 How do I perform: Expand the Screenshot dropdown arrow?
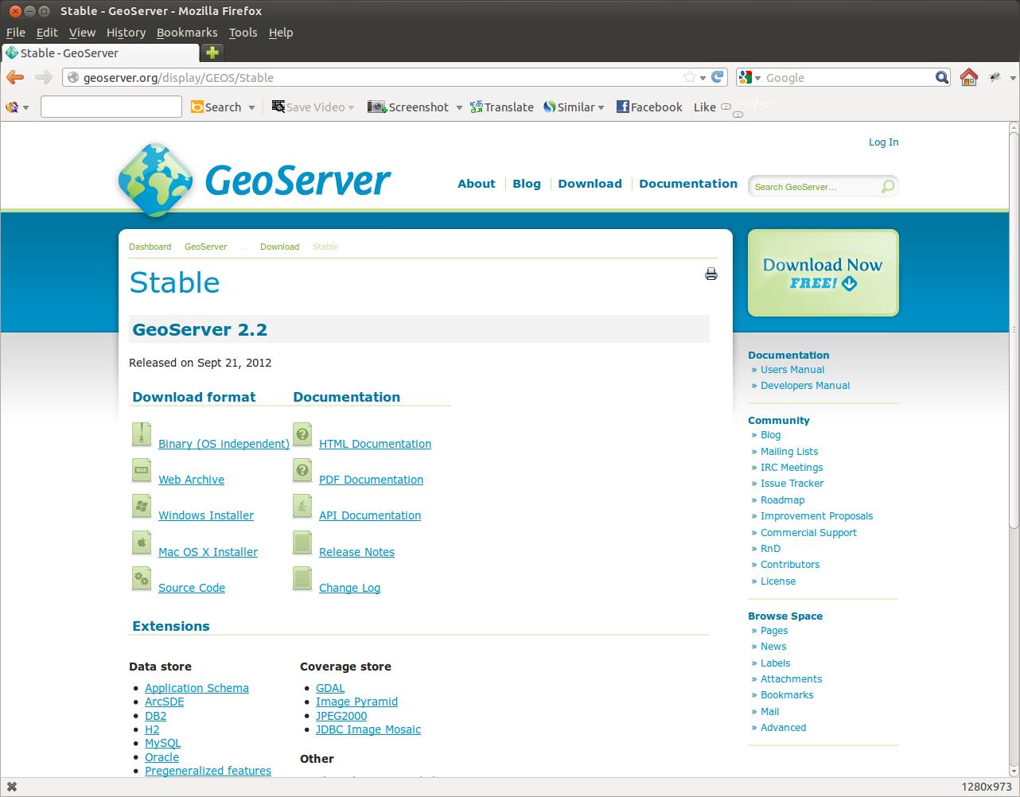tap(459, 107)
